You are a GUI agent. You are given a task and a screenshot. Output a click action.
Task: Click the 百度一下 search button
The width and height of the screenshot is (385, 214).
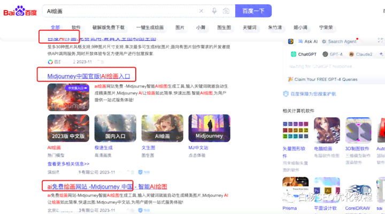[253, 11]
